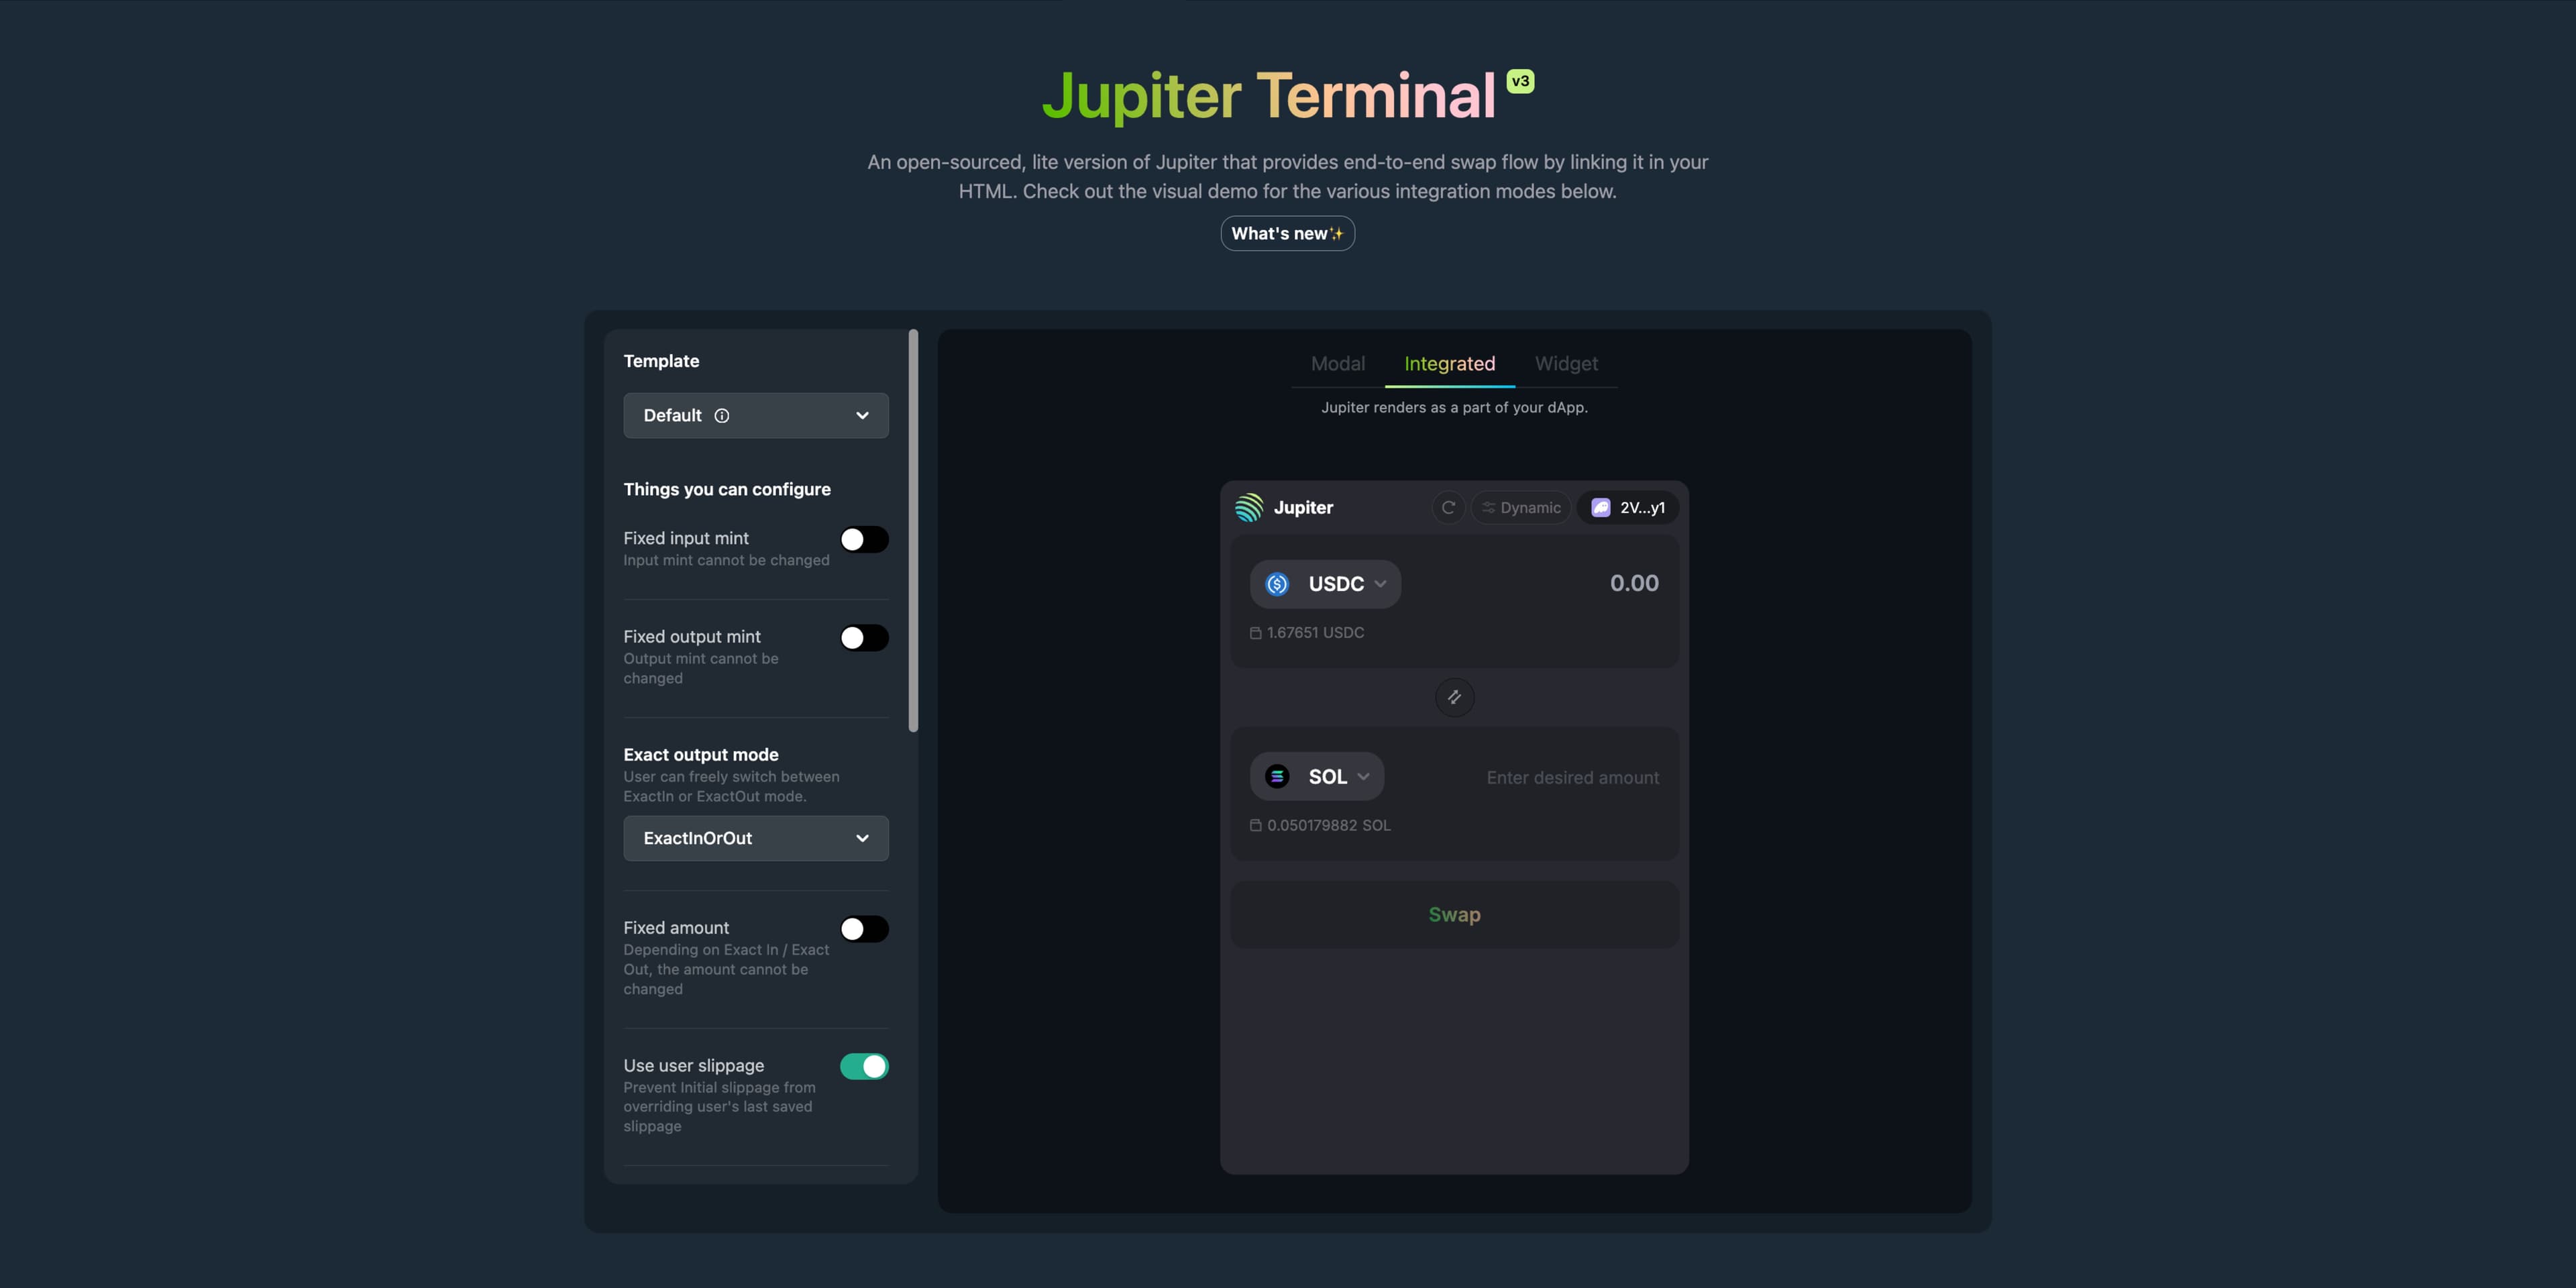This screenshot has height=1288, width=2576.
Task: Click the Jupiter Terminal heading
Action: click(1268, 96)
